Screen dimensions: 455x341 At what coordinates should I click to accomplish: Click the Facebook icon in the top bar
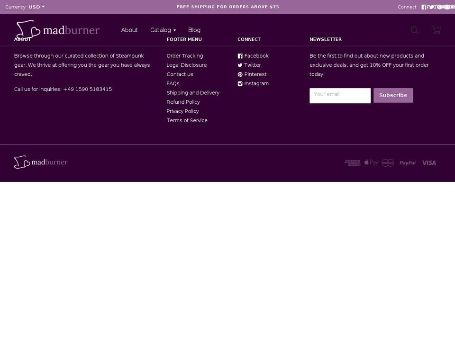424,7
